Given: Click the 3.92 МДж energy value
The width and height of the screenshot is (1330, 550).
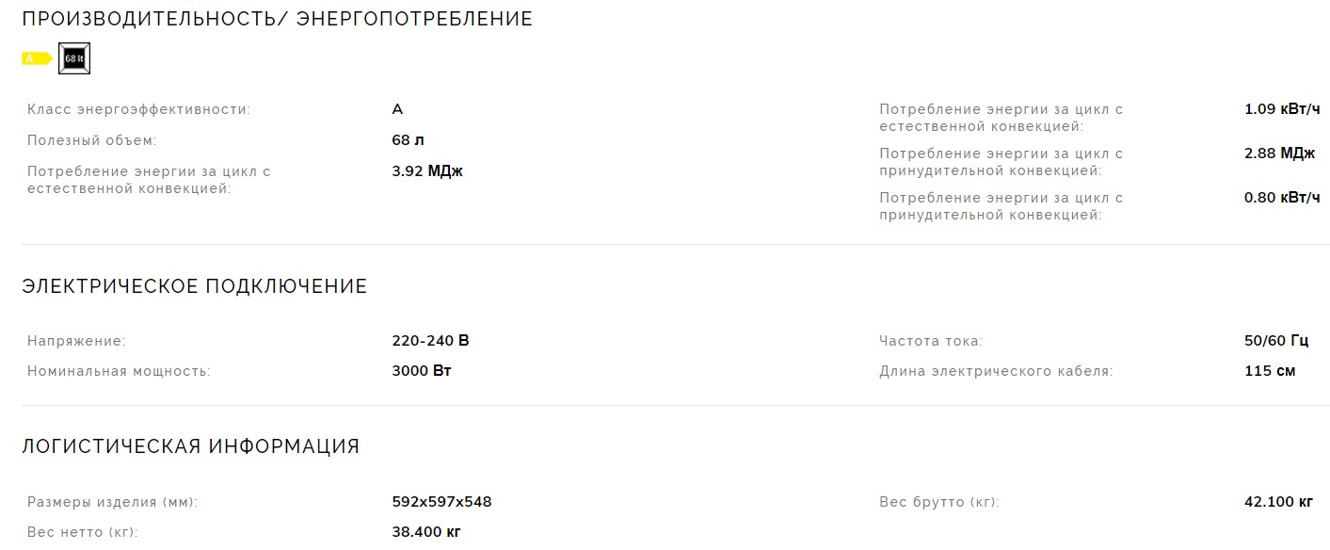Looking at the screenshot, I should 427,171.
